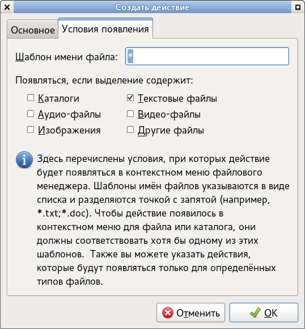The height and width of the screenshot is (329, 305).
Task: Click the red cross icon on Отменить
Action: tap(168, 313)
